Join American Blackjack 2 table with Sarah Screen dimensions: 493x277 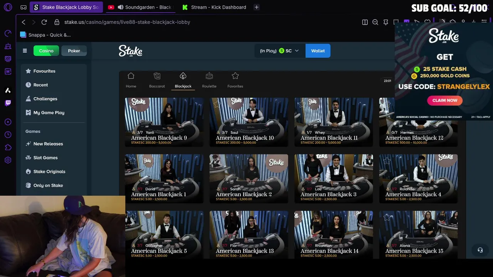tap(249, 179)
